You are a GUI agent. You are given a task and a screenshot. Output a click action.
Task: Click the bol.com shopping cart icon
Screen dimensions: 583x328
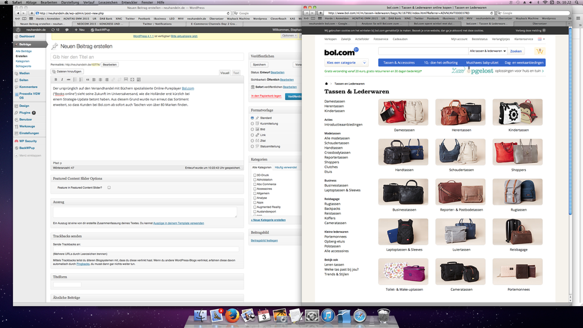pos(539,51)
